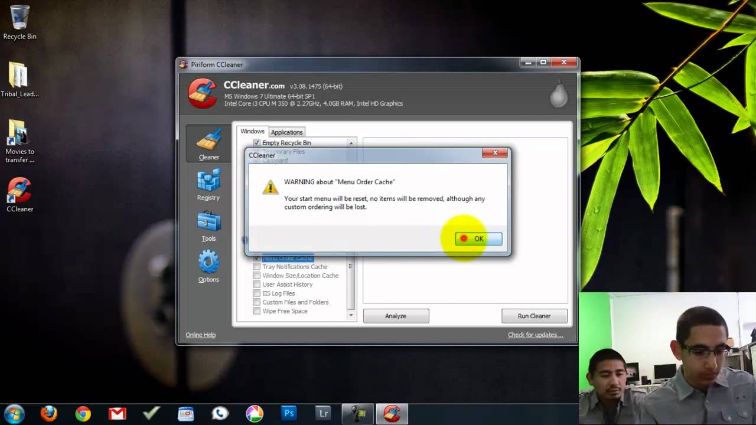Minimize the Piriform CCleaner window
The width and height of the screenshot is (756, 425).
[527, 62]
